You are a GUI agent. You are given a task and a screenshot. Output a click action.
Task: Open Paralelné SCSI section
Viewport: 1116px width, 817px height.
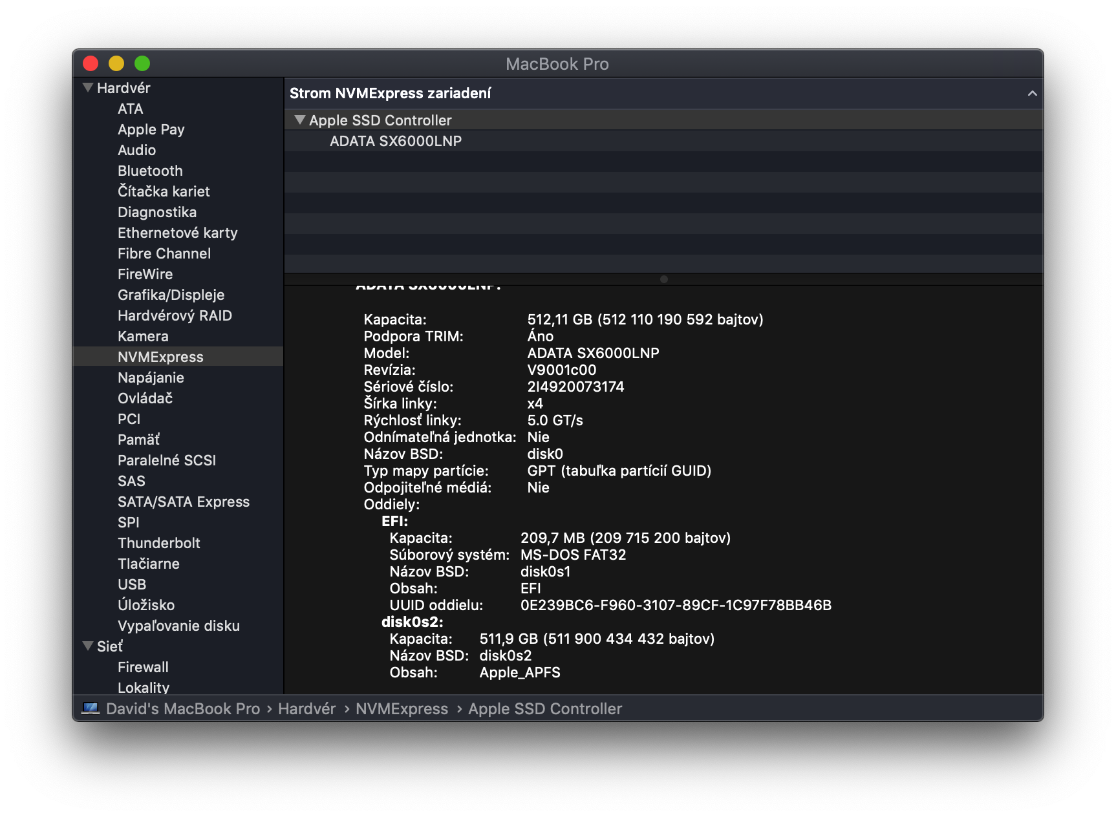tap(167, 460)
